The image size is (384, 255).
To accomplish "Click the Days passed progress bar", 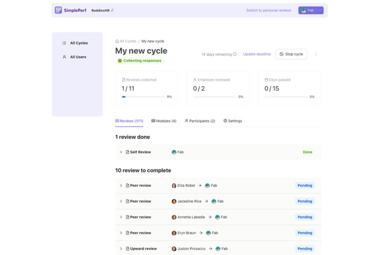I will [286, 97].
